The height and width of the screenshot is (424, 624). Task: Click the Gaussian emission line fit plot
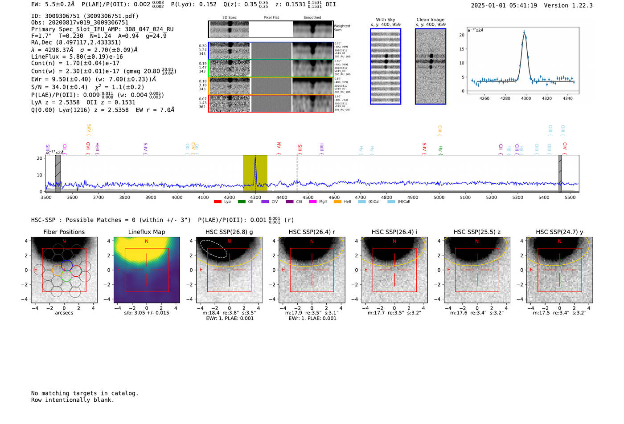(x=523, y=61)
